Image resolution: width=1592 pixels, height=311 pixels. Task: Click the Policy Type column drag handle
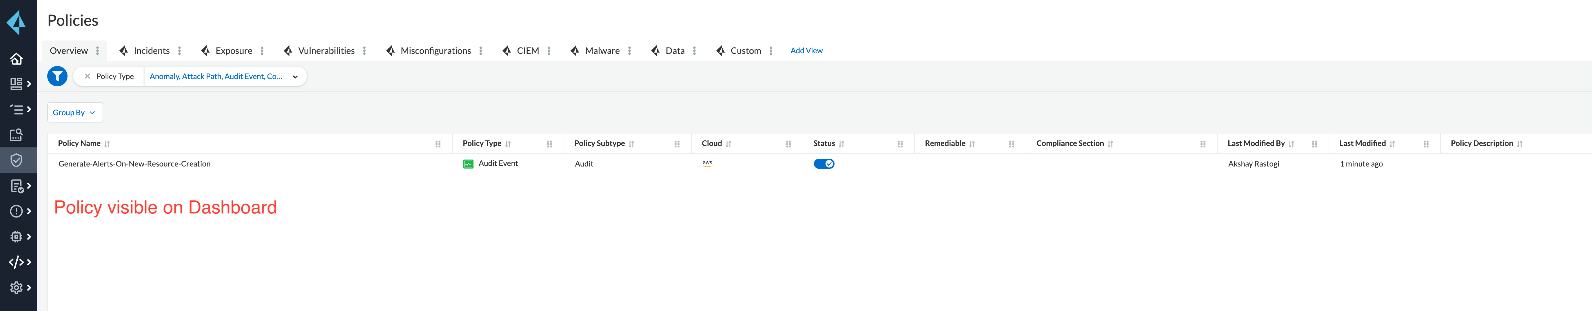(549, 144)
